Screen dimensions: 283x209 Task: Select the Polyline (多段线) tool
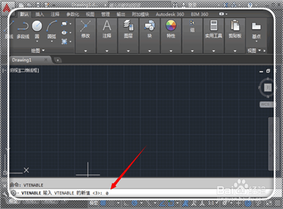click(23, 30)
